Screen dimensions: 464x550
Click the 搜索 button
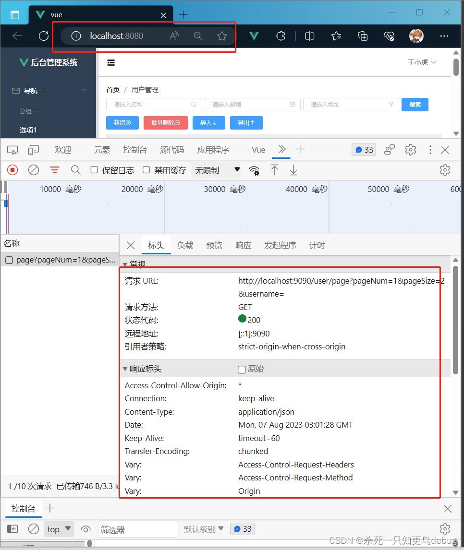pos(415,105)
